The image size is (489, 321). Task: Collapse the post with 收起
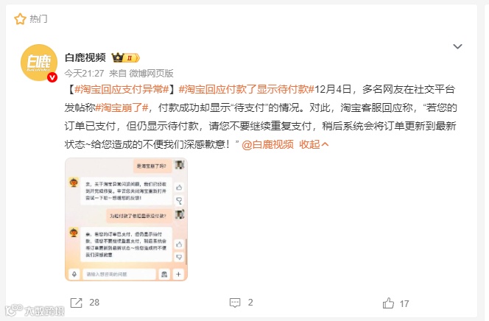pos(314,144)
